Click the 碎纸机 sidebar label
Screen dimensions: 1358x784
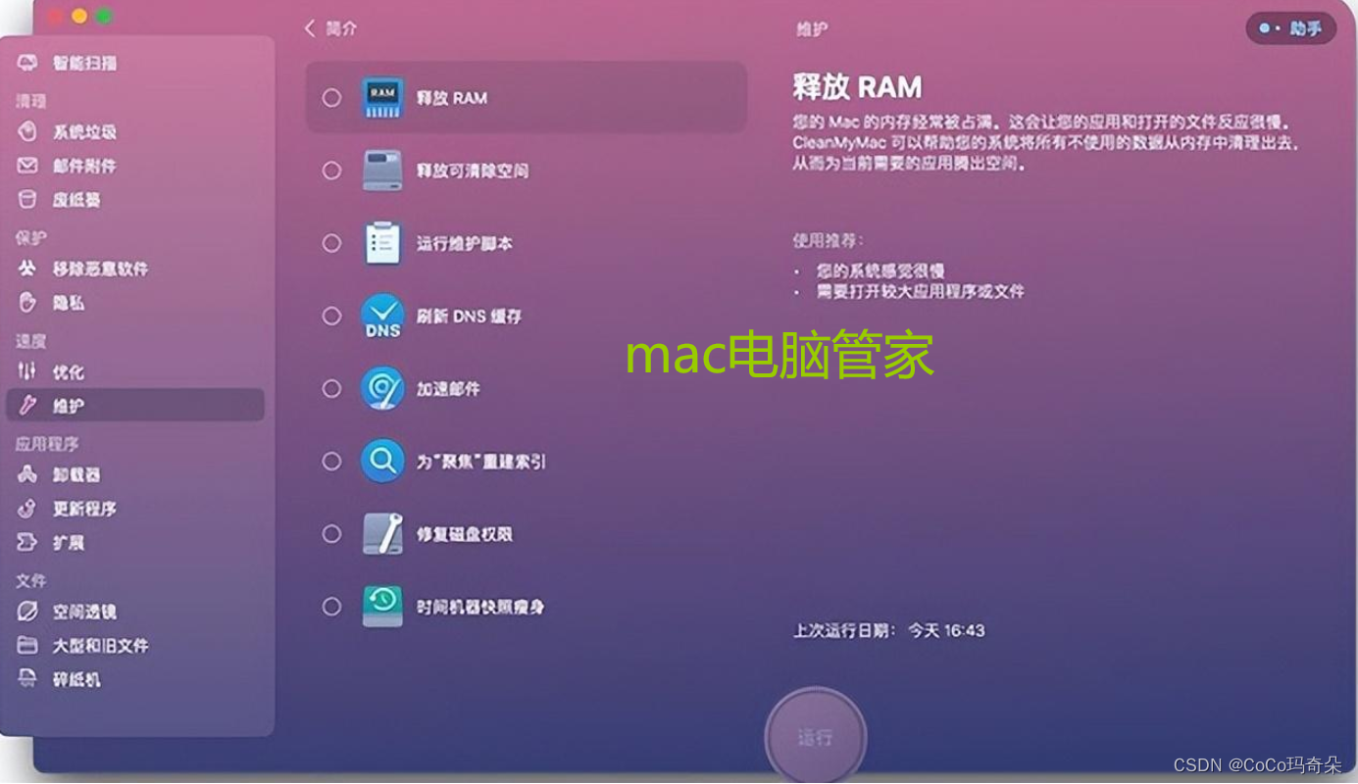76,679
